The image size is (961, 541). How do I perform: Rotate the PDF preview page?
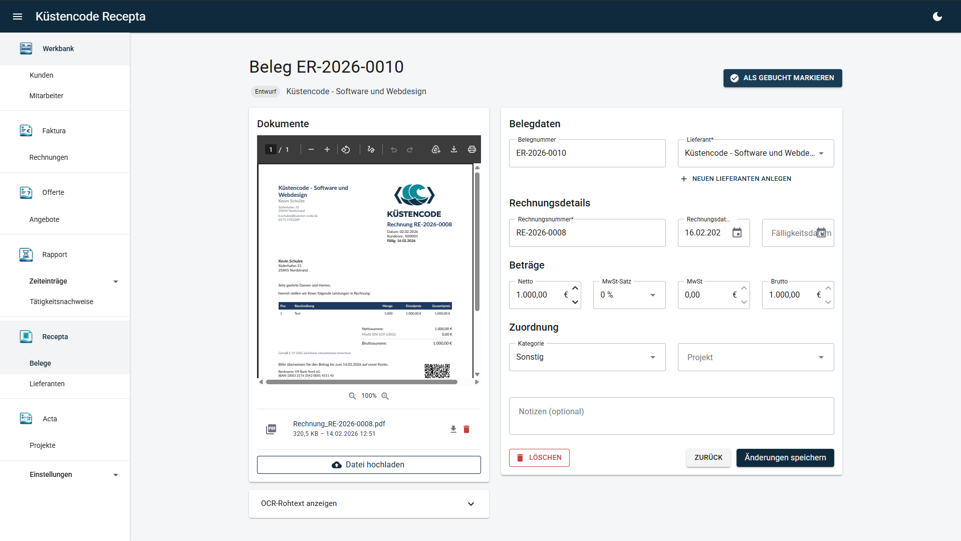point(346,149)
